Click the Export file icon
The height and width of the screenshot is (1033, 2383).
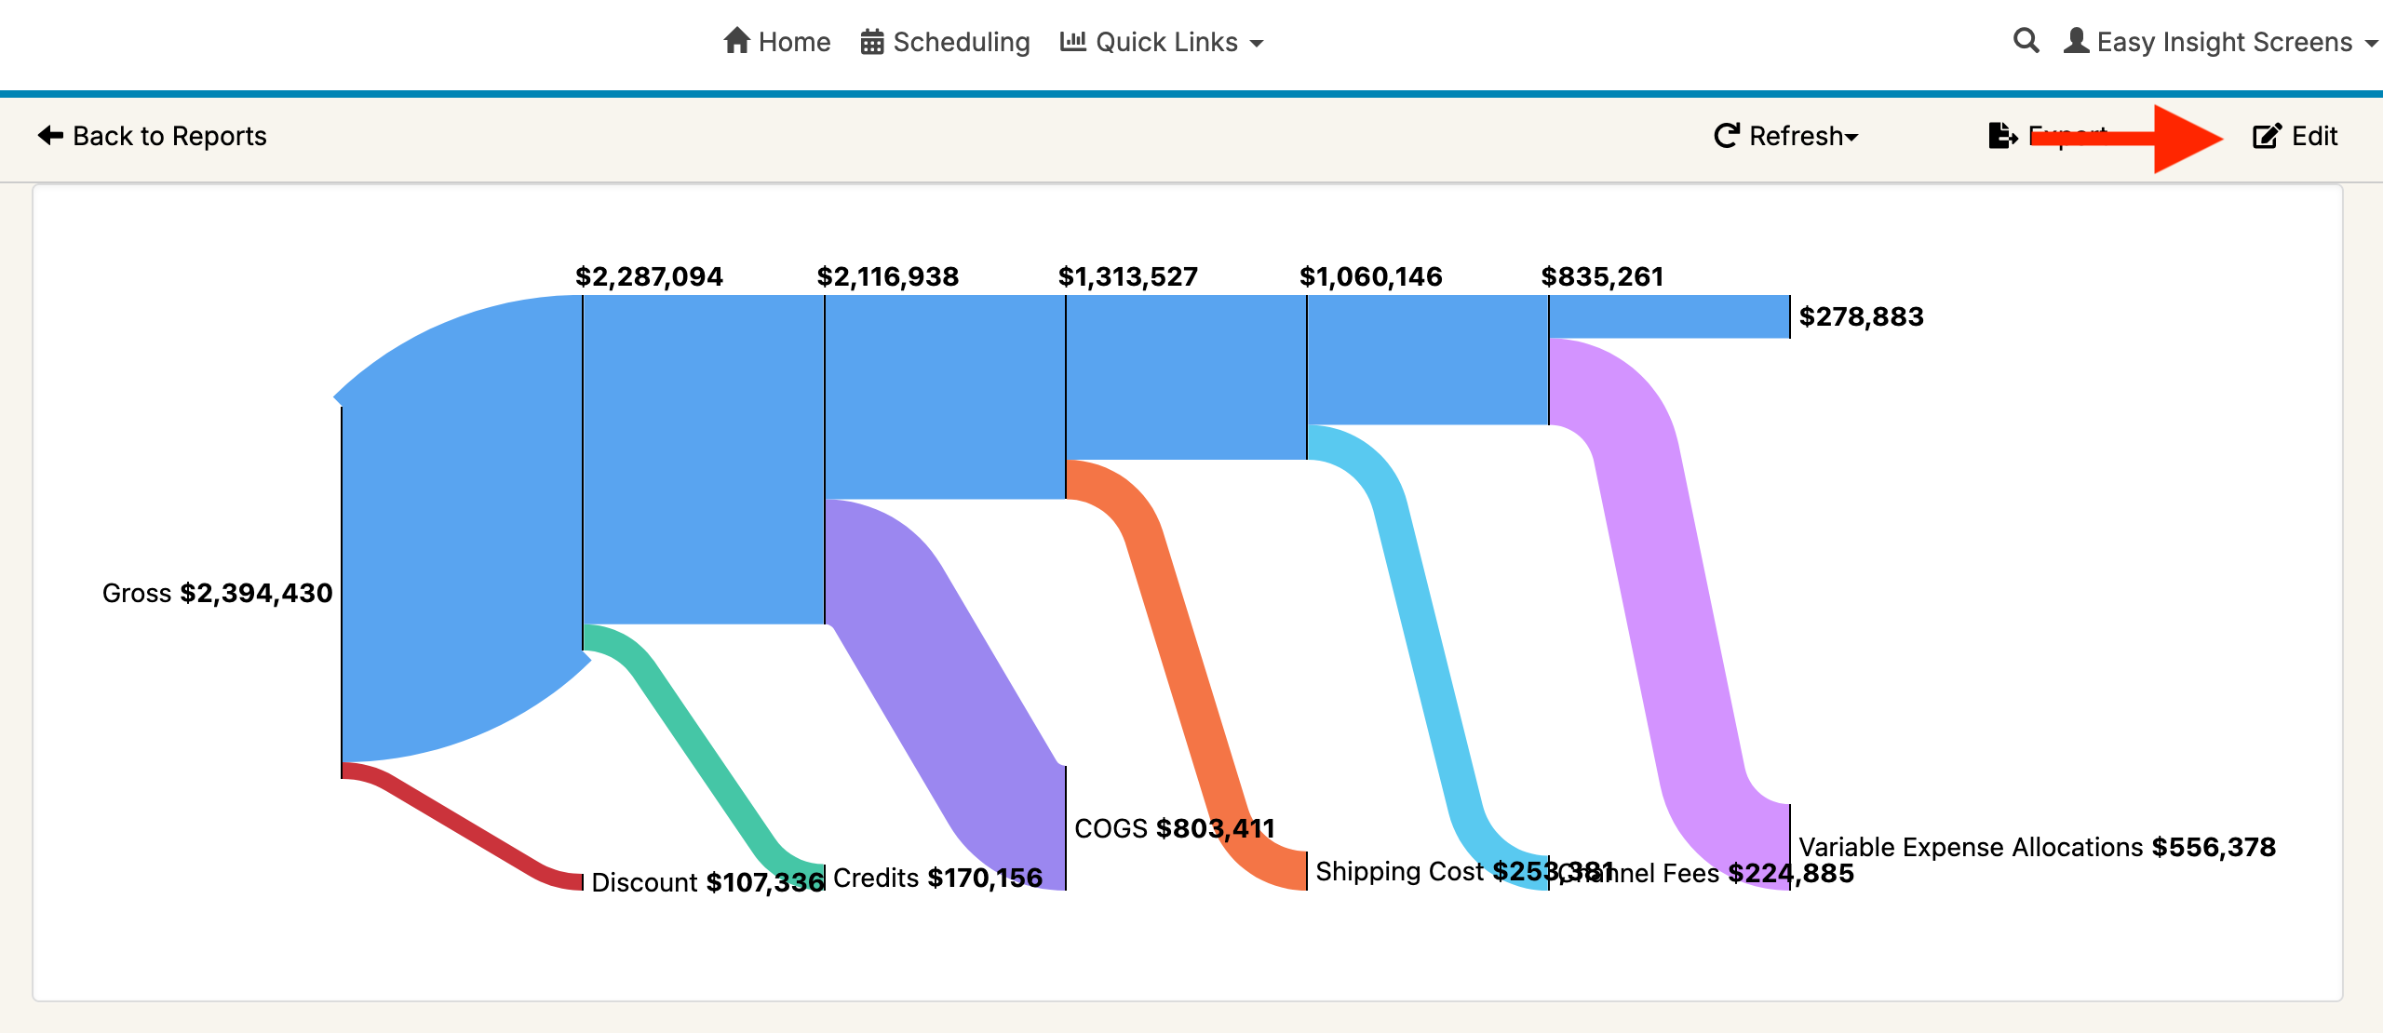pyautogui.click(x=2001, y=136)
